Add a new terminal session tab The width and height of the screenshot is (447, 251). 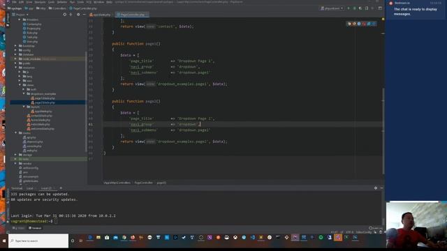click(x=61, y=188)
